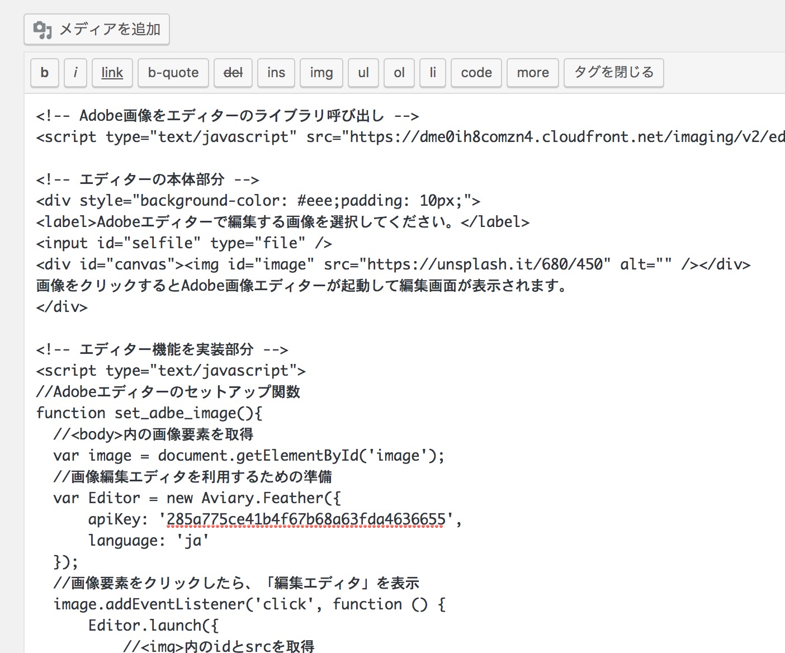Insert list item with li button
This screenshot has height=653, width=785.
point(433,73)
